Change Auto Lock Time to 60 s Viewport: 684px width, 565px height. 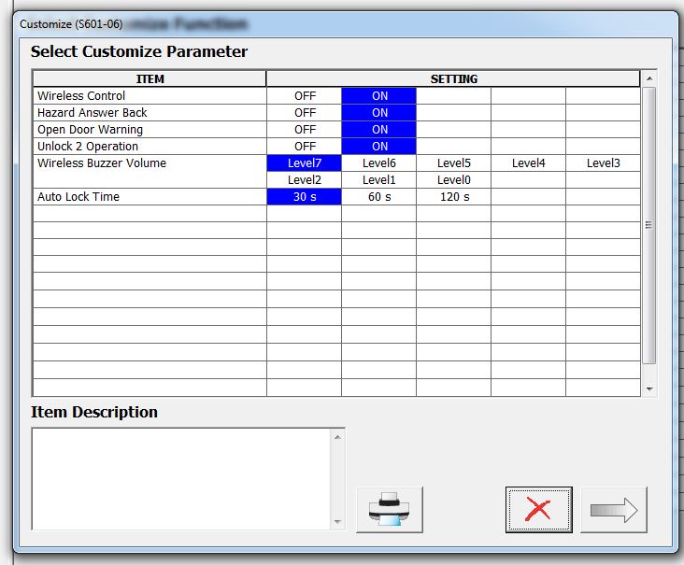[x=379, y=197]
